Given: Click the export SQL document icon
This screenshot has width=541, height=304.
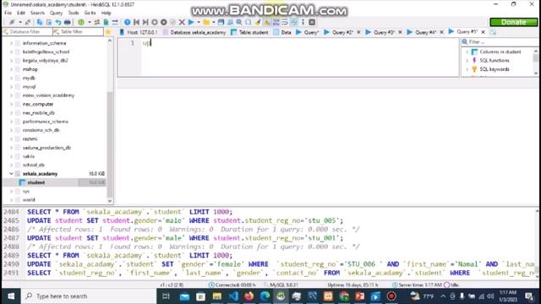Looking at the screenshot, I should 106,22.
